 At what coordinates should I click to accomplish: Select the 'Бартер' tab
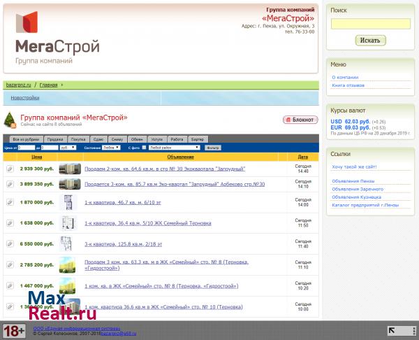pyautogui.click(x=198, y=139)
